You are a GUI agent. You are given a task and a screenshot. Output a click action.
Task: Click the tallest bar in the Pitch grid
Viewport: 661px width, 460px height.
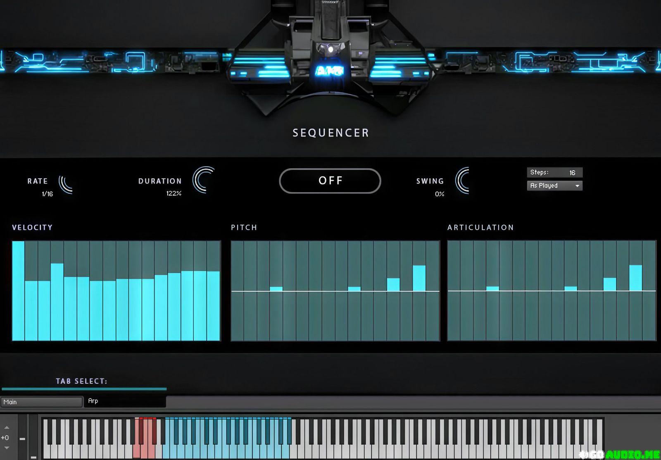tap(419, 278)
